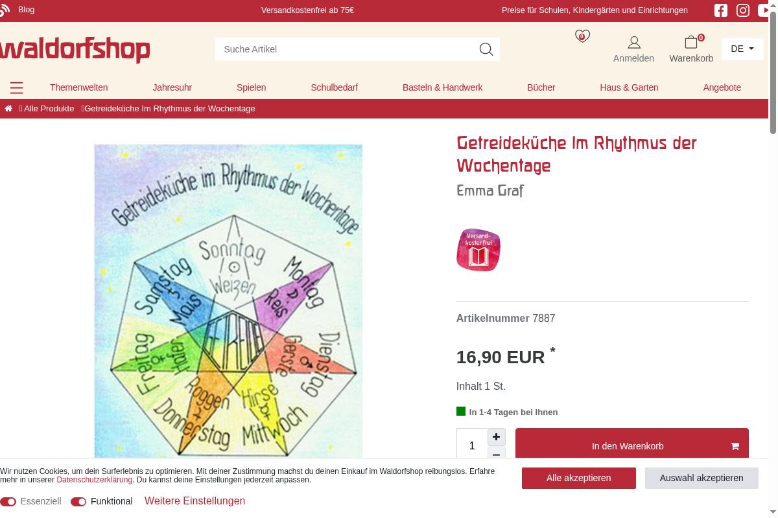778x518 pixels.
Task: Expand the hamburger category menu
Action: click(17, 88)
